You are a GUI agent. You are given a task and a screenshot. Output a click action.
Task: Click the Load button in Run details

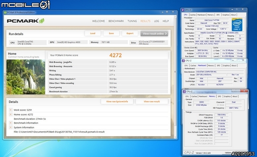(93, 33)
